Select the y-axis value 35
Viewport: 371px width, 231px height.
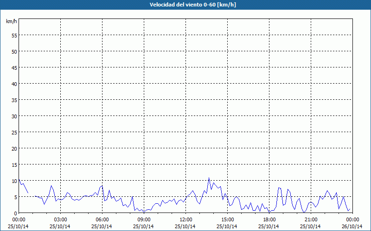pos(14,100)
